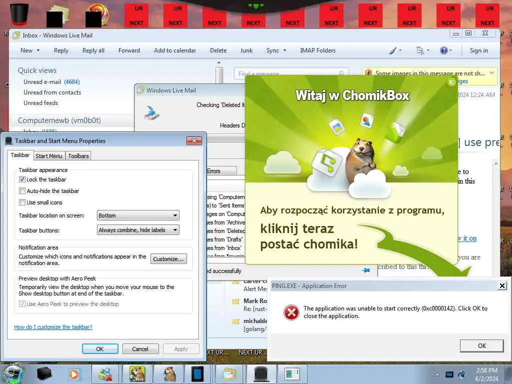The height and width of the screenshot is (384, 512).
Task: Click Reply in Live Mail toolbar
Action: point(61,50)
